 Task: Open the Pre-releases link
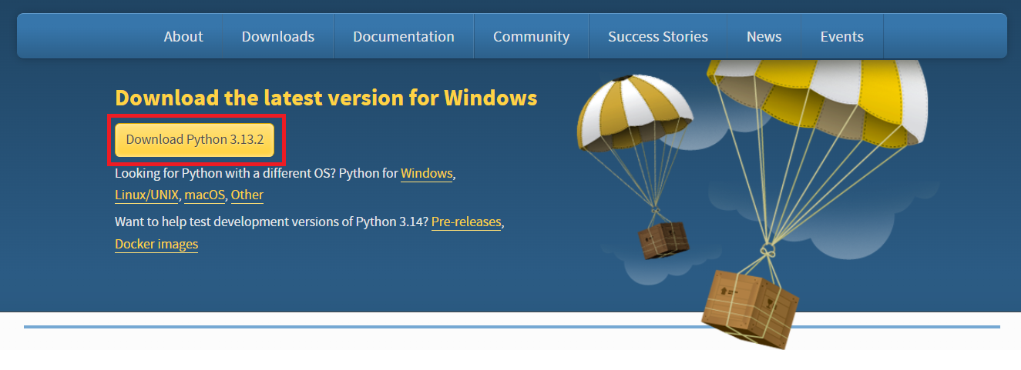point(466,222)
